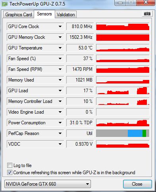Click the GPU-Z app icon in title bar

click(x=4, y=4)
